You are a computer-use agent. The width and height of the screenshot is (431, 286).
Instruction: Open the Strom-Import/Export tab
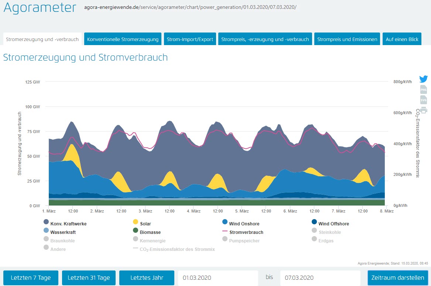(x=190, y=39)
